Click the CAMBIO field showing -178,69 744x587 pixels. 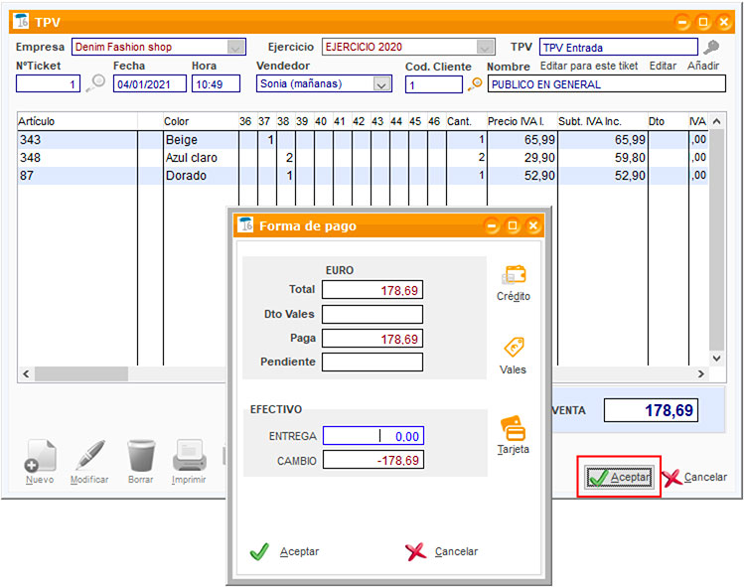373,460
